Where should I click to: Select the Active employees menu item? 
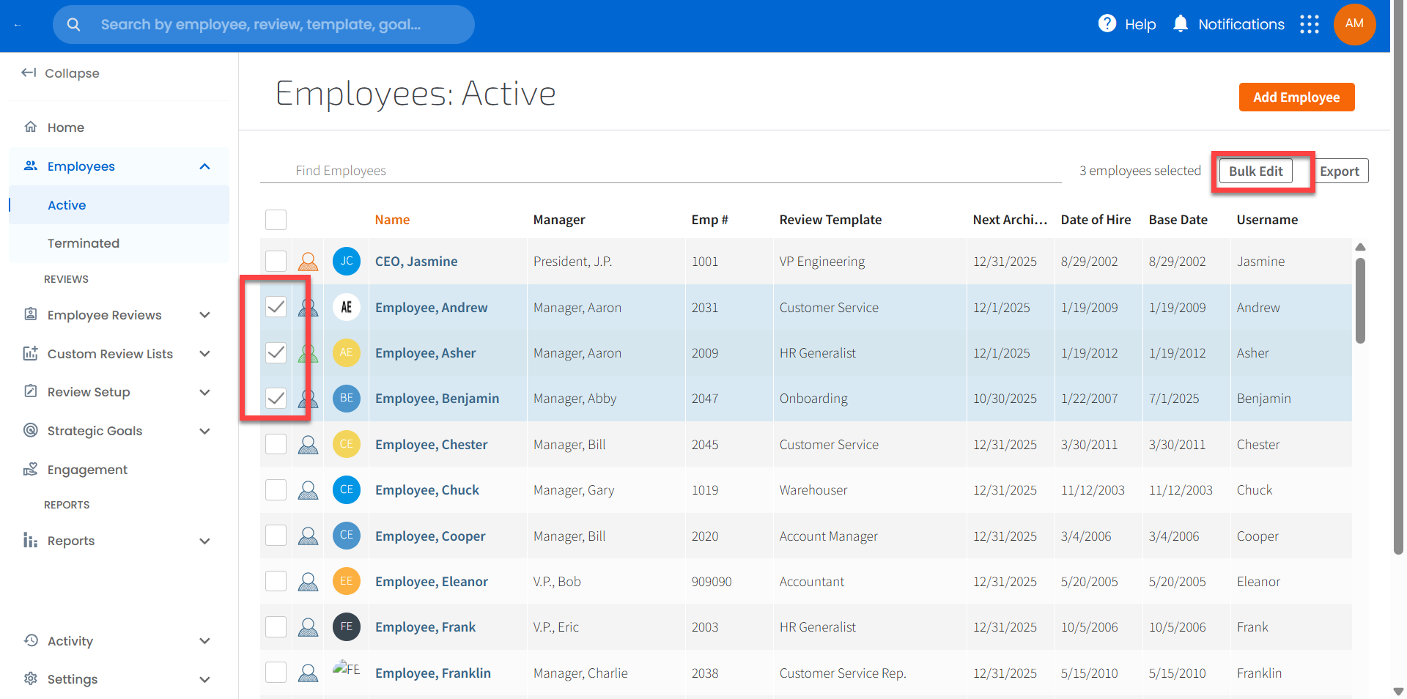[x=67, y=205]
